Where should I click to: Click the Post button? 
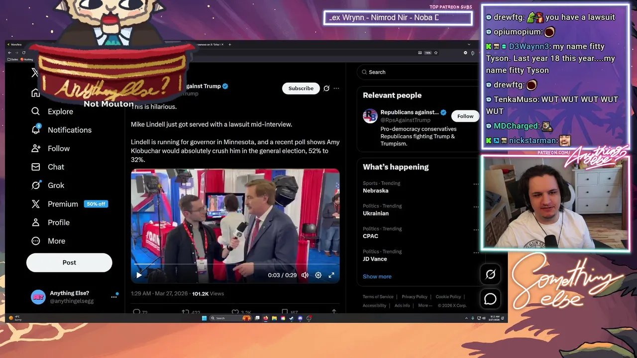click(69, 263)
